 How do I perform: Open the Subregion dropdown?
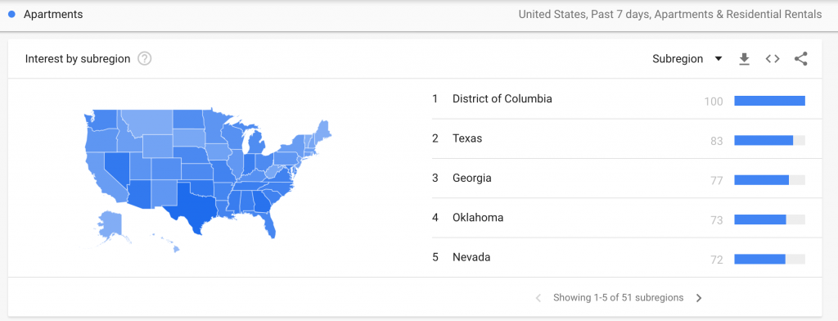(x=687, y=59)
